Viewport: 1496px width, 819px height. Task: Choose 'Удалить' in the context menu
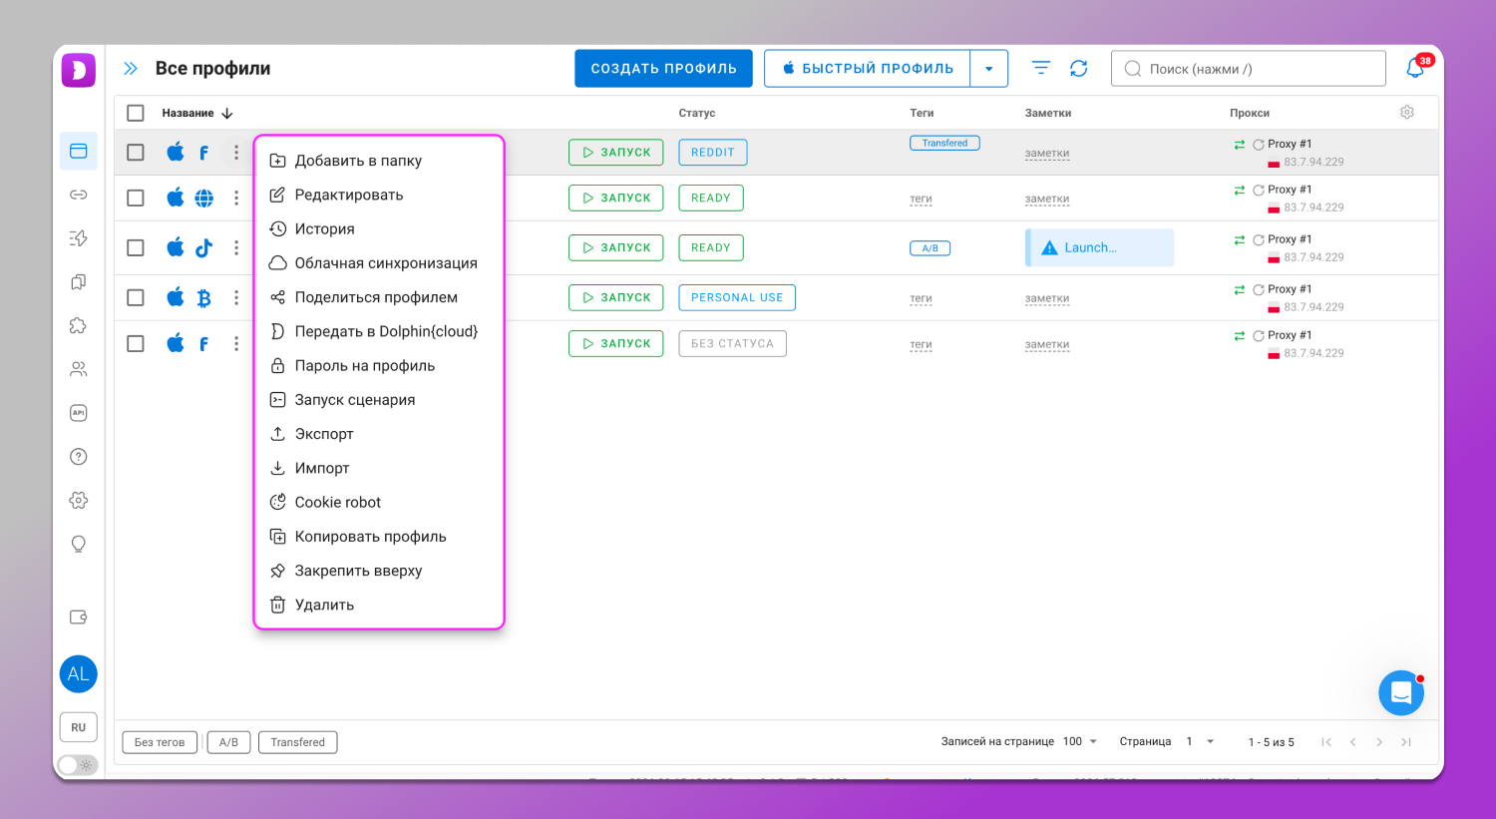tap(324, 605)
